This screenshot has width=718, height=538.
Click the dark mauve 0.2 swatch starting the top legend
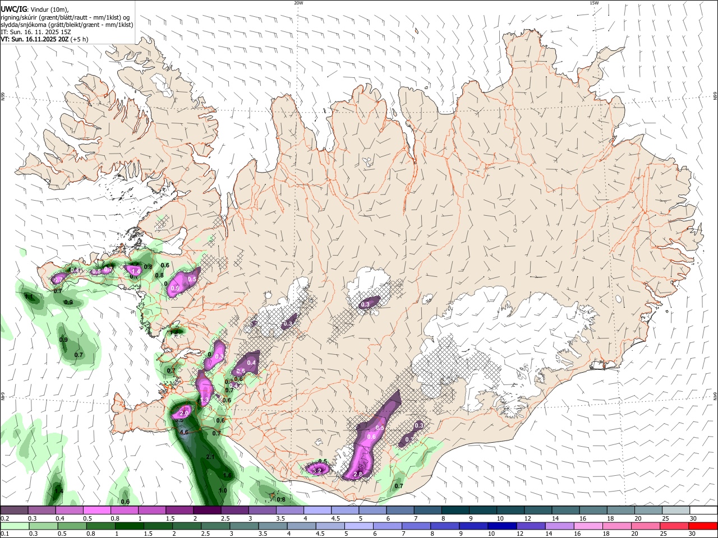tap(14, 511)
